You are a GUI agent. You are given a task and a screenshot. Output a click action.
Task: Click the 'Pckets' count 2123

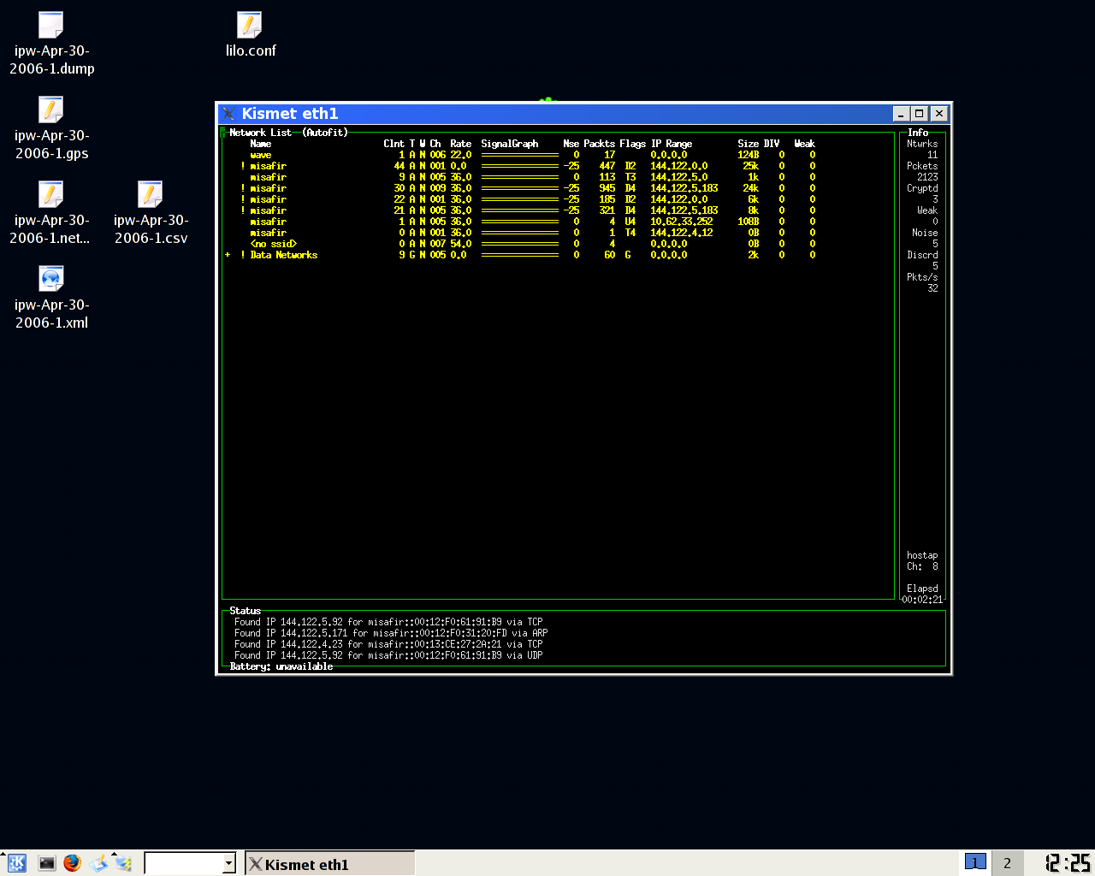coord(927,177)
